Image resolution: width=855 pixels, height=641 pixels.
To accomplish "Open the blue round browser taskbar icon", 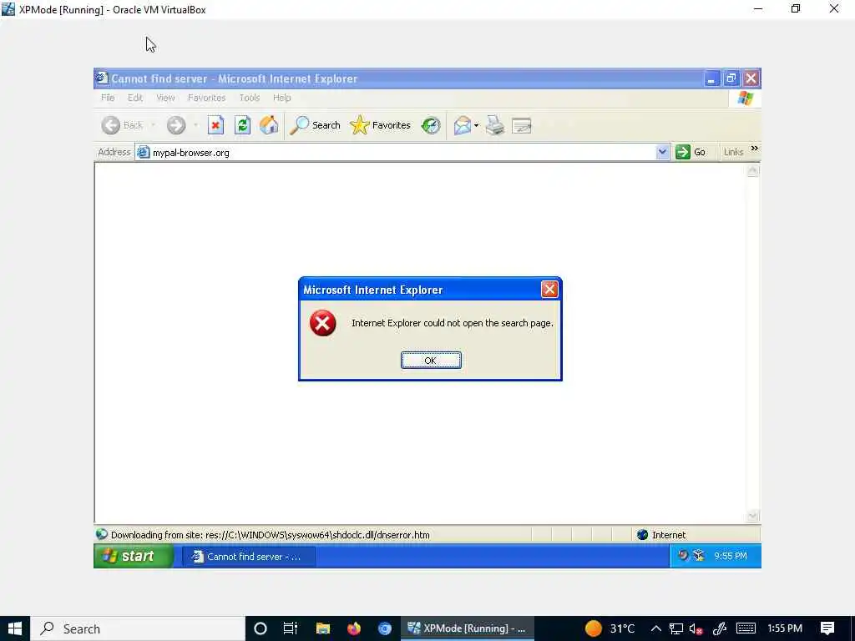I will (385, 628).
